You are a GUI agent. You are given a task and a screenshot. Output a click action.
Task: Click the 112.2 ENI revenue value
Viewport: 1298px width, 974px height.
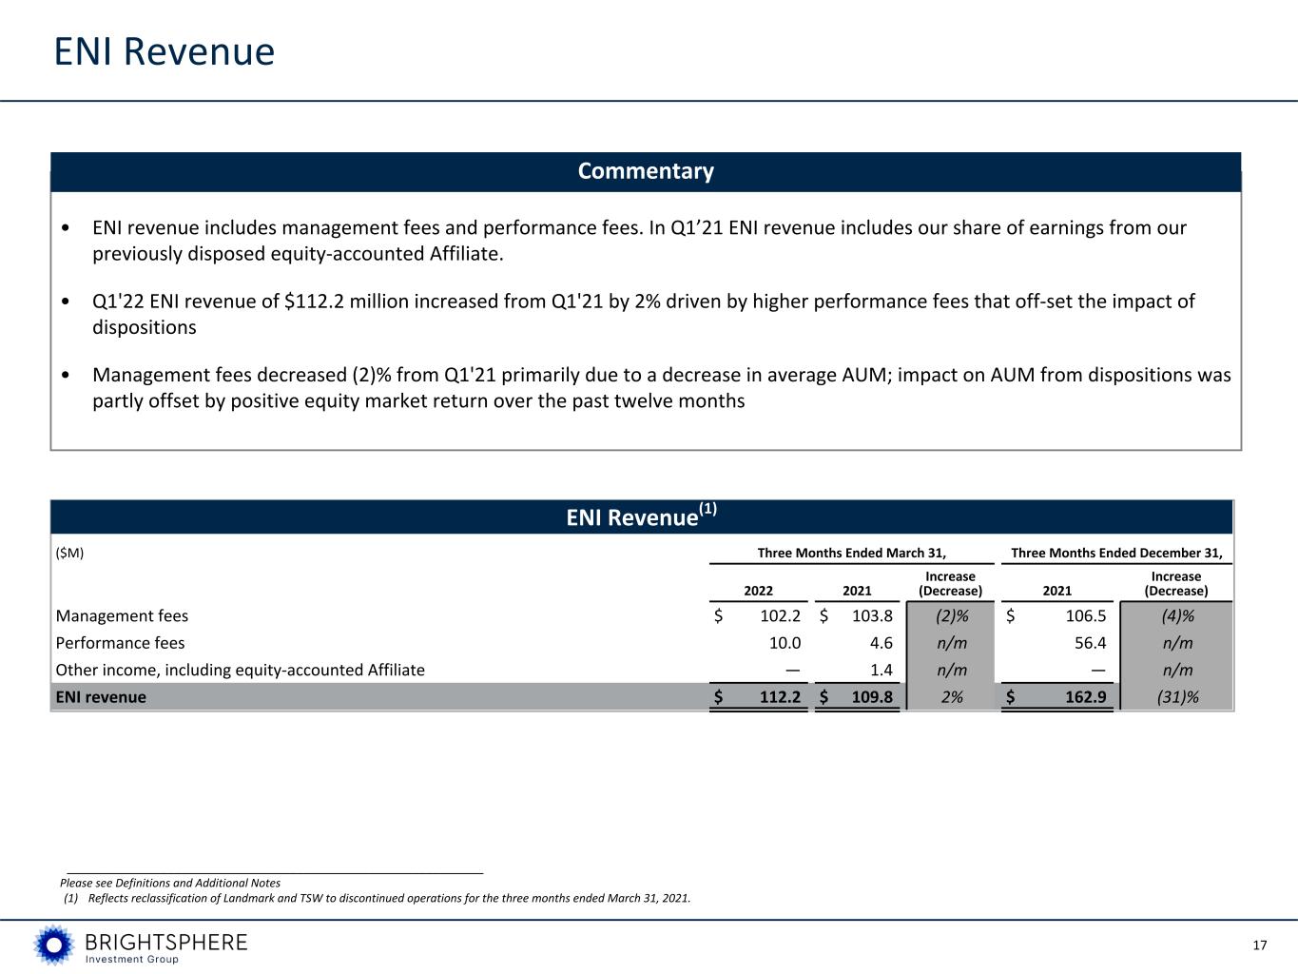780,697
